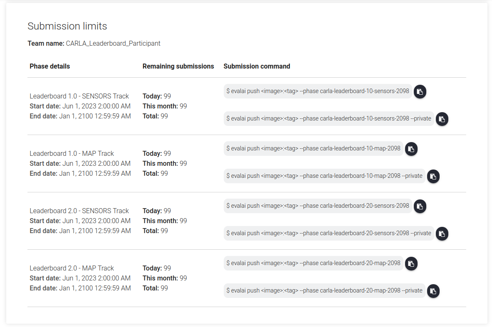Image resolution: width=492 pixels, height=327 pixels.
Task: Copy the Leaderboard 1.0 map --private command
Action: point(433,177)
